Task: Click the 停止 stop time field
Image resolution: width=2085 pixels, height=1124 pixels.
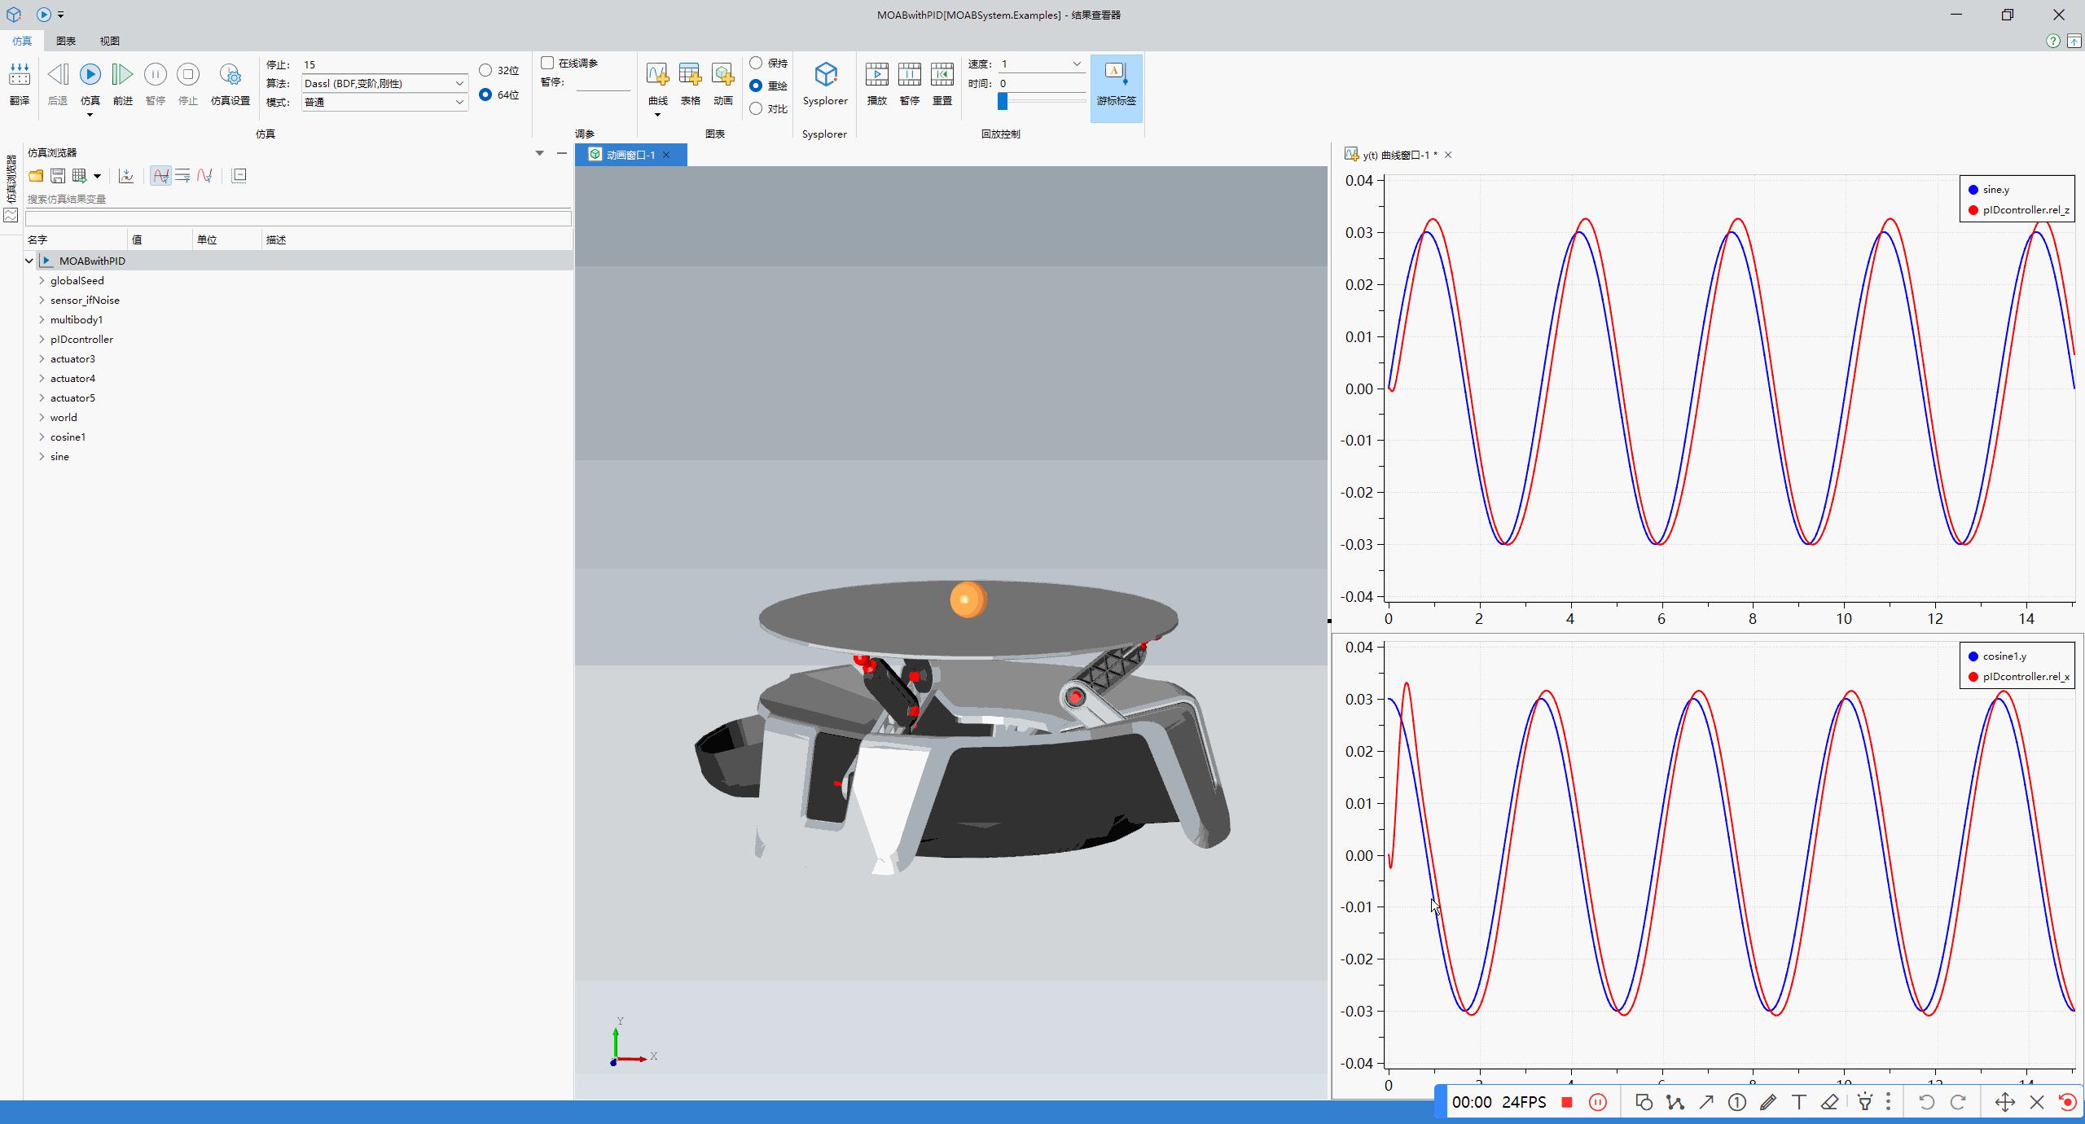Action: tap(384, 64)
